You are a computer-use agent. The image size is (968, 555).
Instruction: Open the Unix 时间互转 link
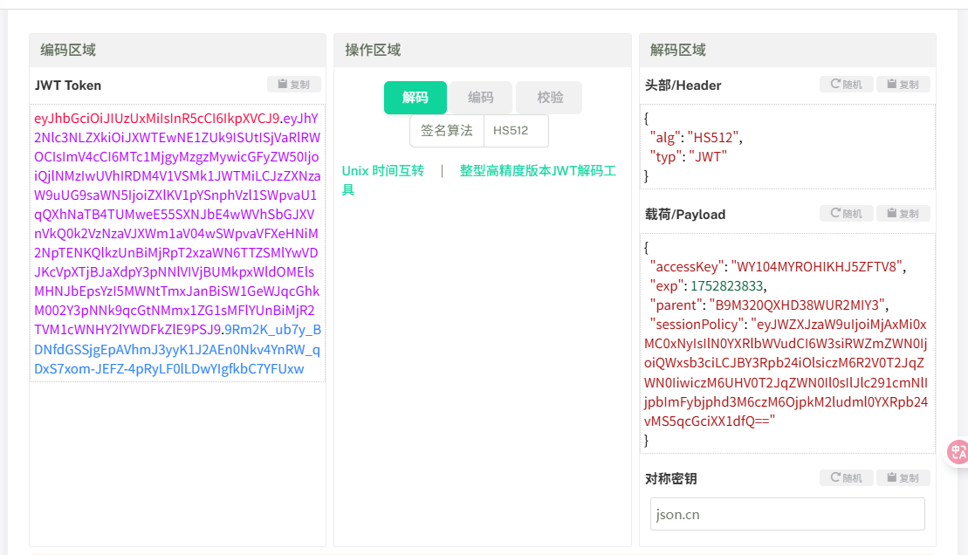pos(382,171)
